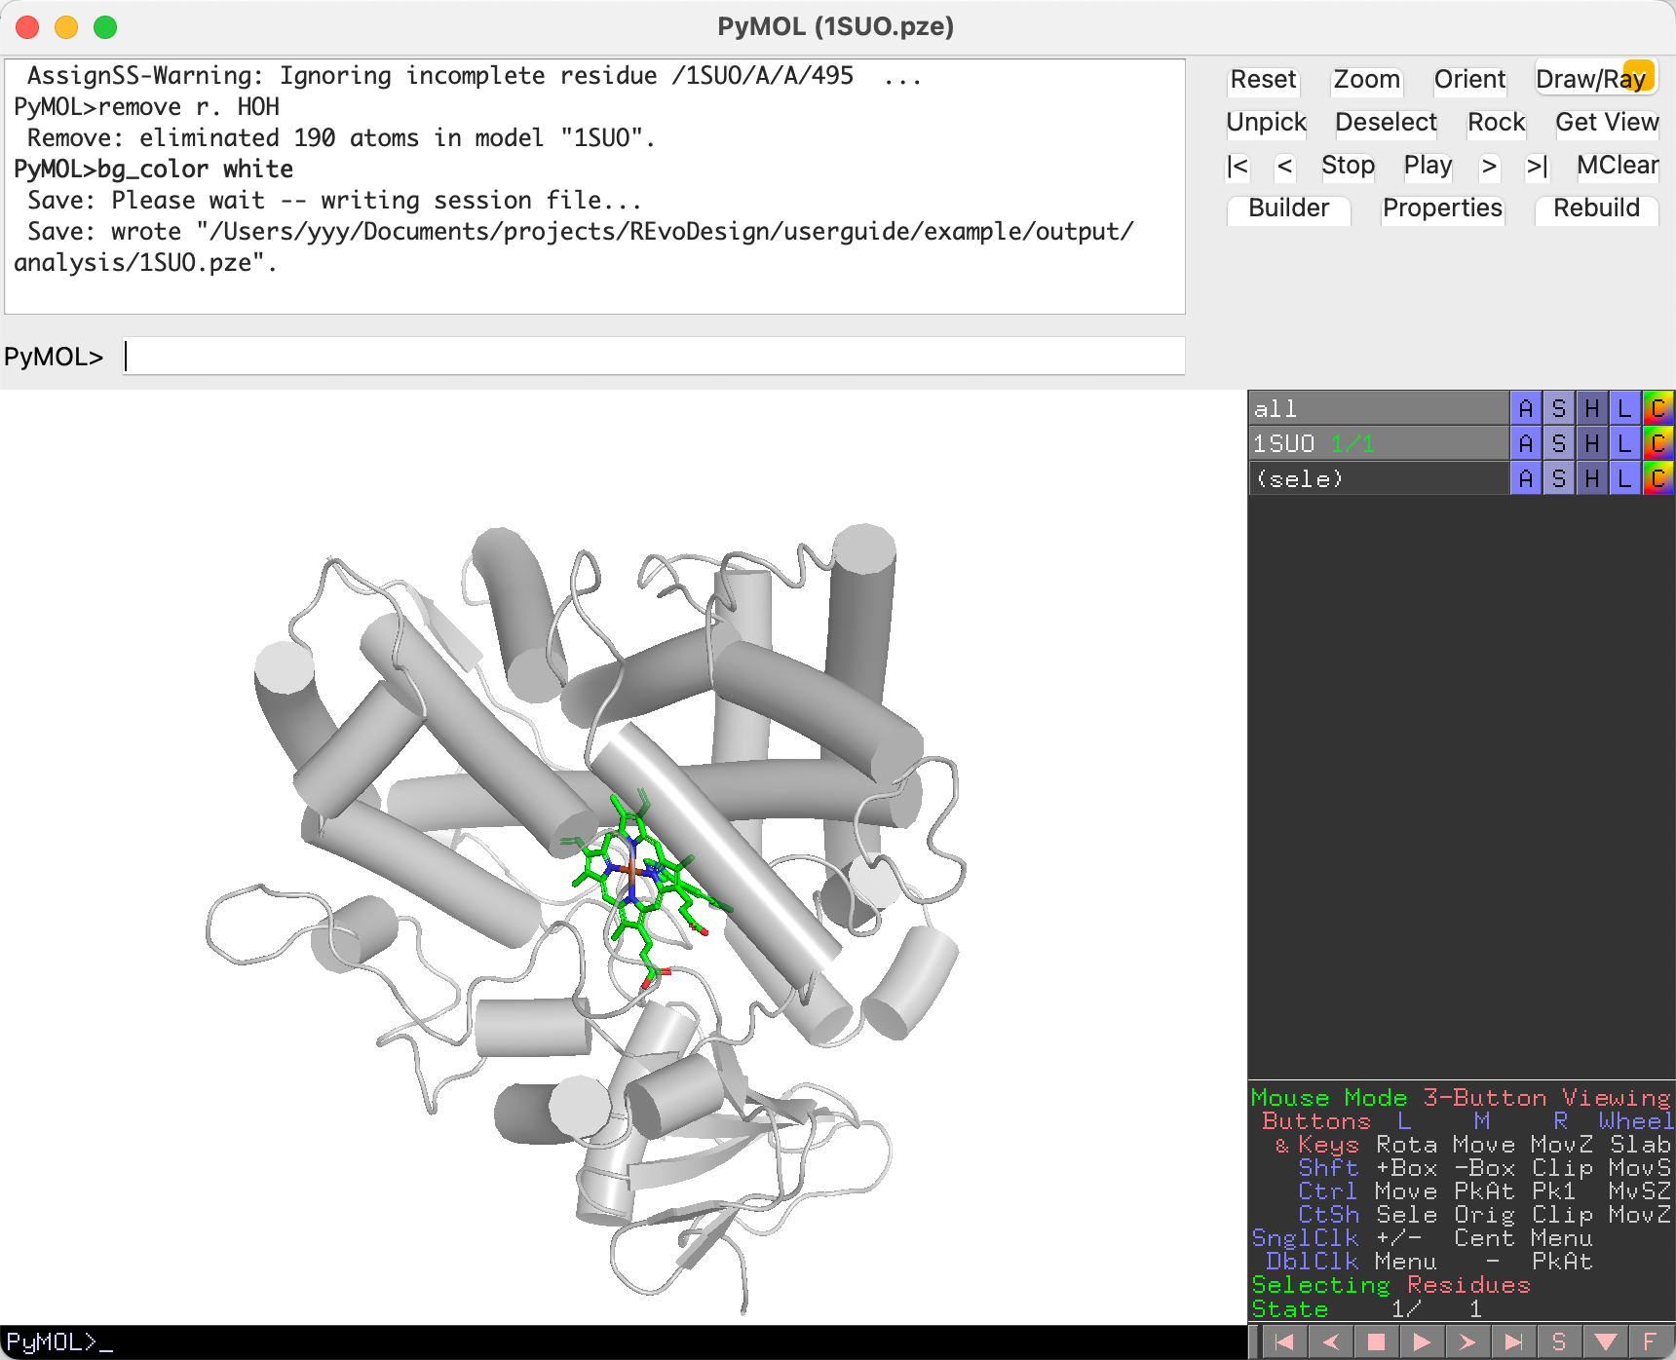Open the Show (S) menu for all
This screenshot has width=1676, height=1360.
pyautogui.click(x=1558, y=408)
